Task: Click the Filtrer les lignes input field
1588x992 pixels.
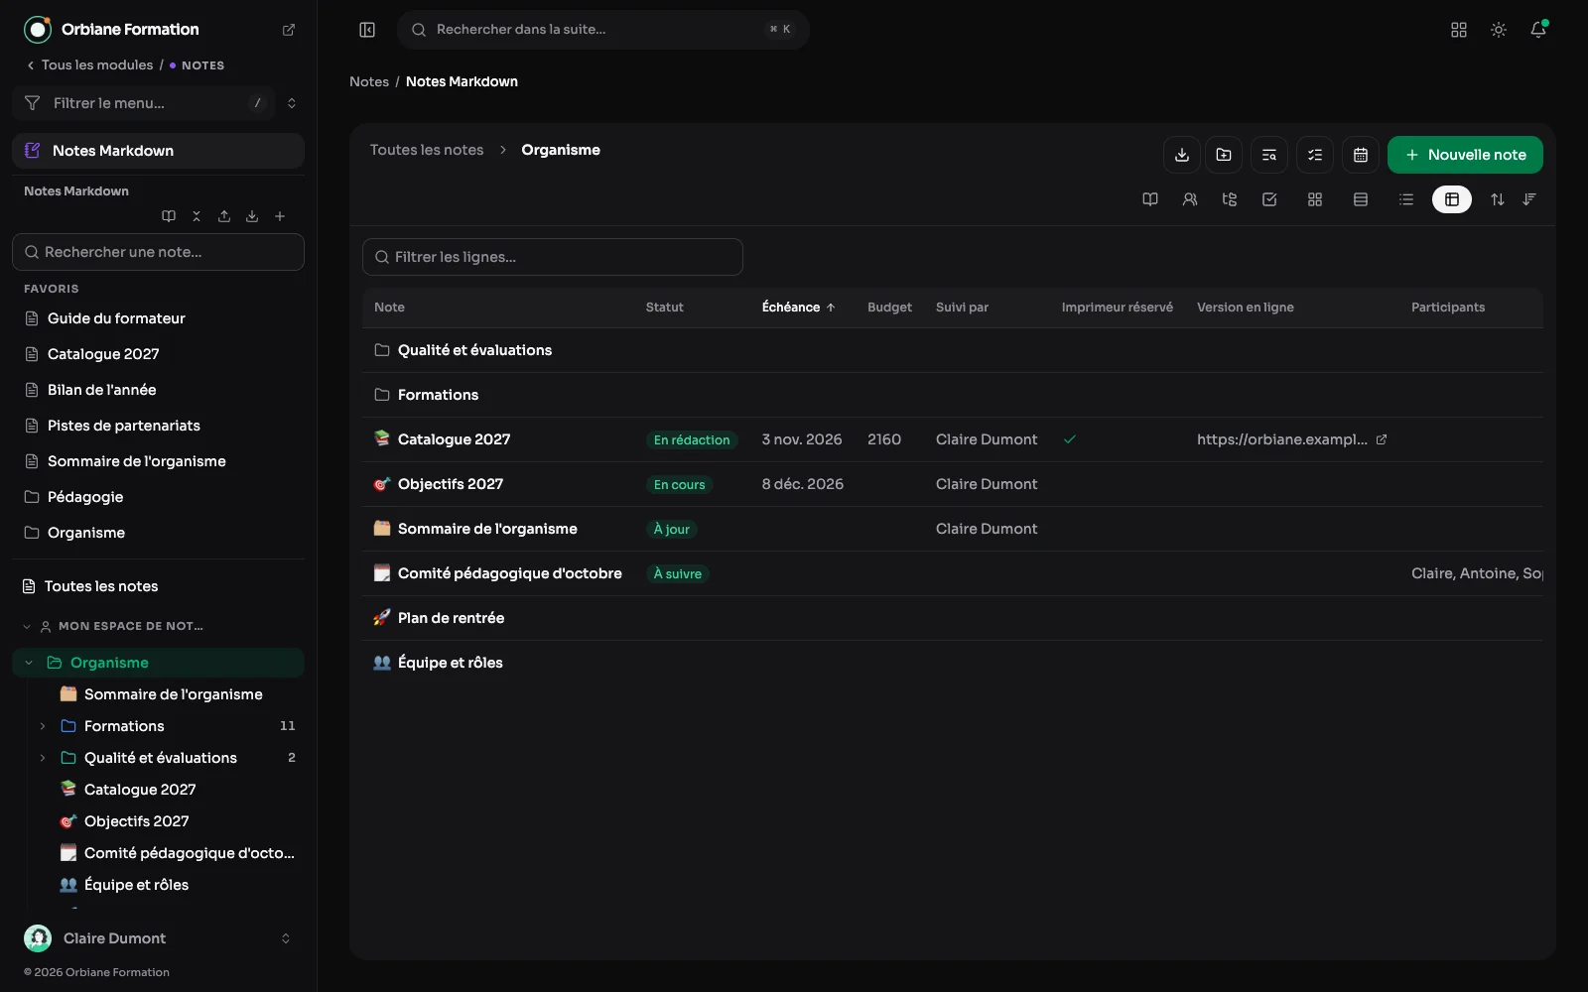Action: click(x=553, y=257)
